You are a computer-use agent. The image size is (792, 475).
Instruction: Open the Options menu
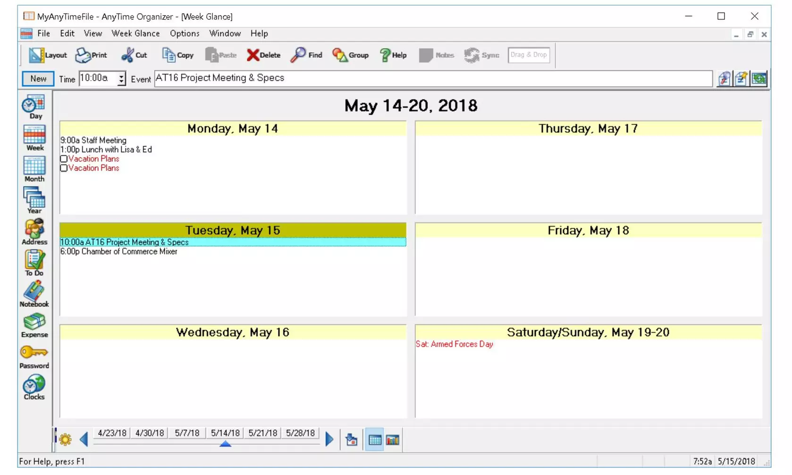(x=184, y=33)
